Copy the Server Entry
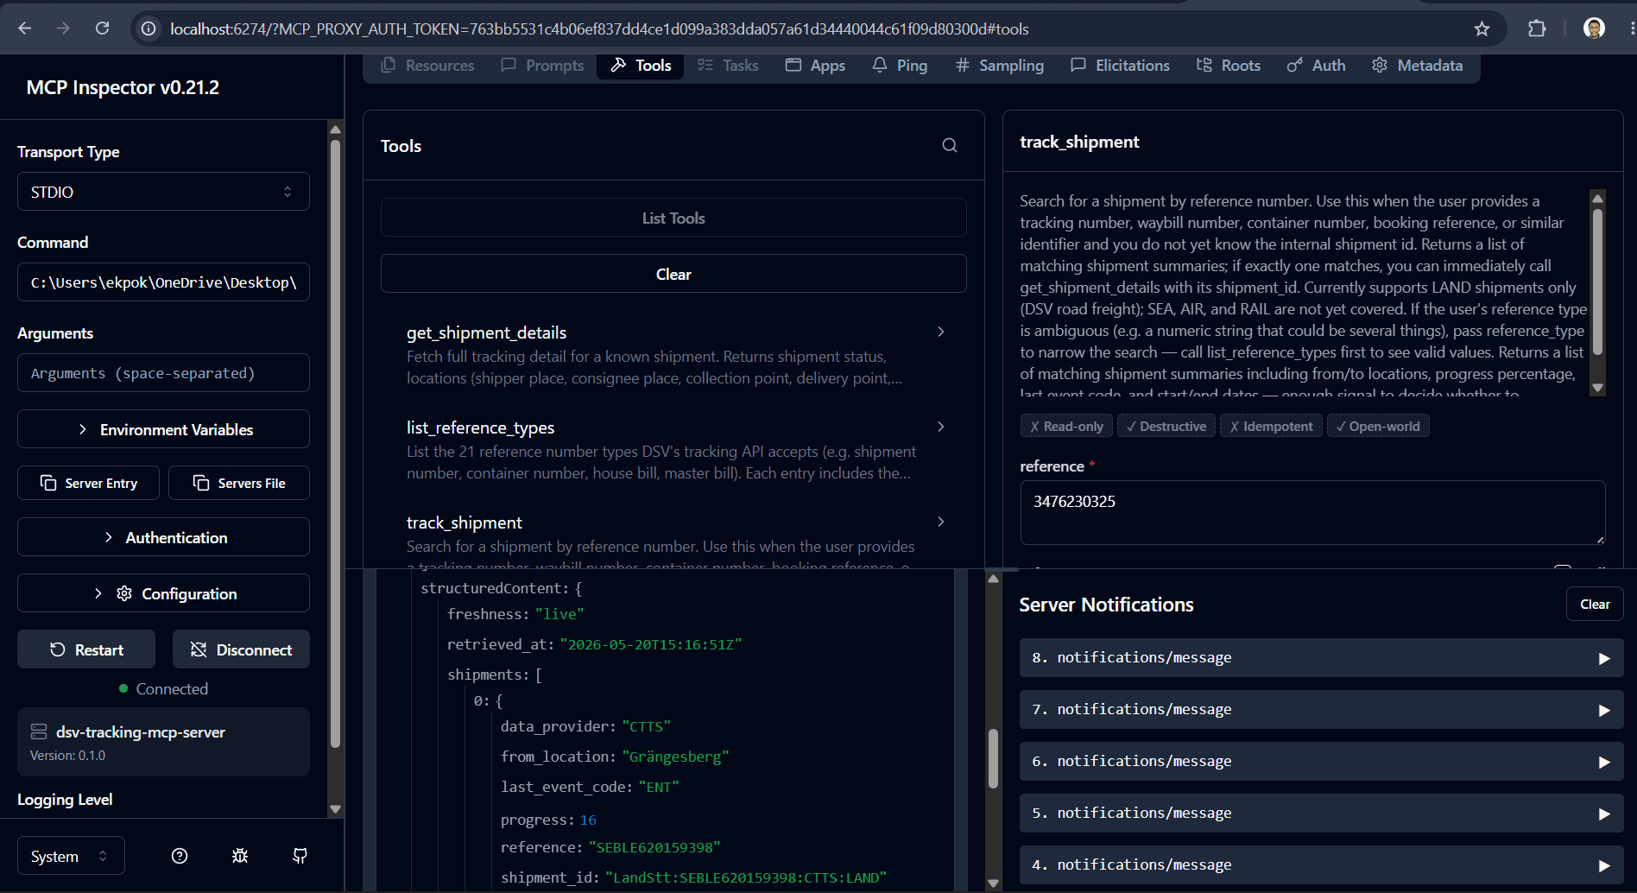Image resolution: width=1637 pixels, height=893 pixels. coord(88,483)
